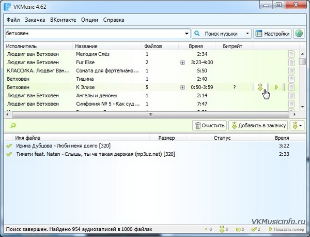Sort by Исполнитель column header

point(38,46)
